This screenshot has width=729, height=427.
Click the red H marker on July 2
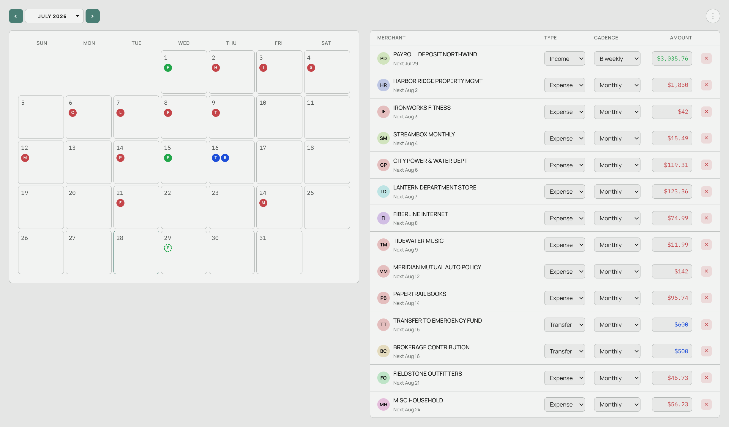tap(216, 68)
